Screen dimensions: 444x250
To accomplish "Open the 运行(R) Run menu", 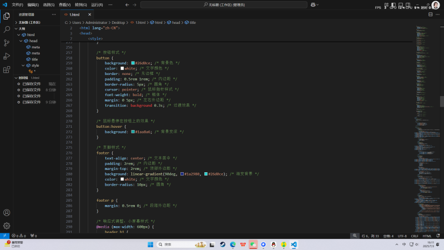I will [97, 5].
